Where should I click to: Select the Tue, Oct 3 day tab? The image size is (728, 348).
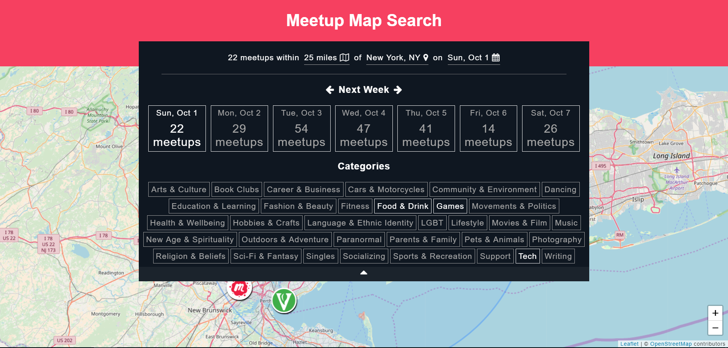(x=301, y=129)
